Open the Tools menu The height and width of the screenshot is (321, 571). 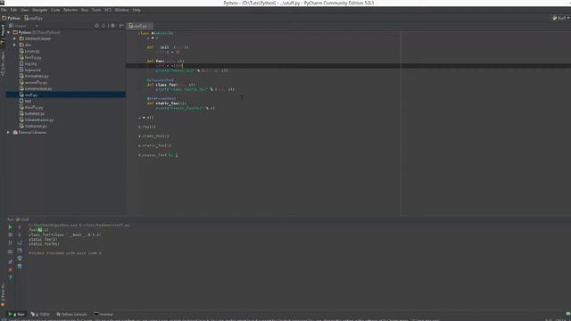tap(96, 10)
